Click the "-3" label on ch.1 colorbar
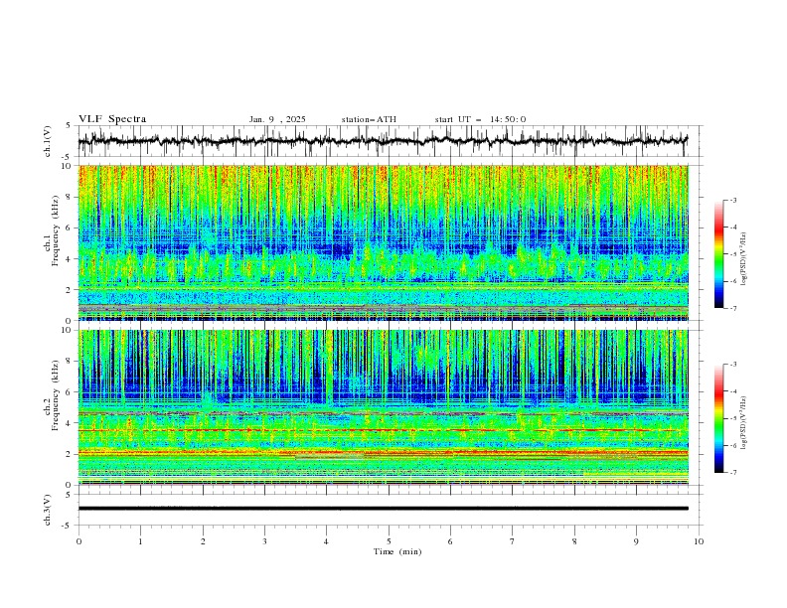 [x=733, y=200]
